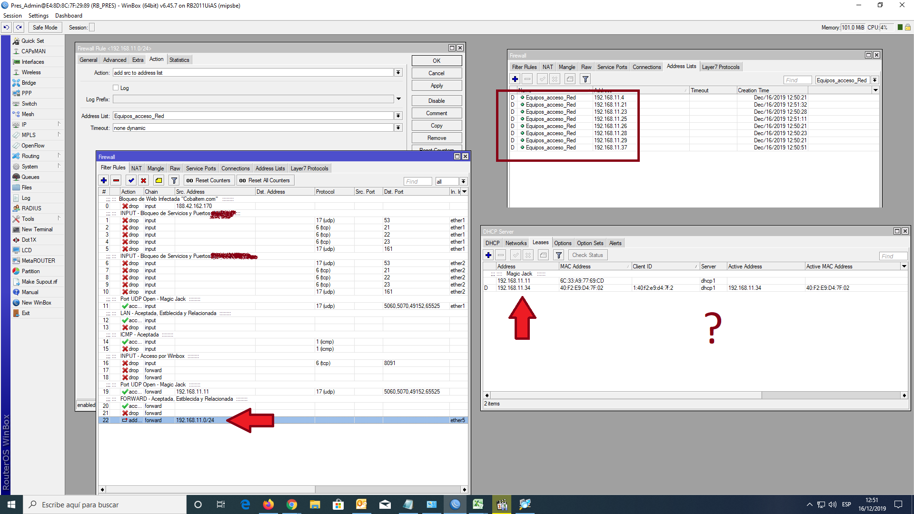Viewport: 914px width, 514px height.
Task: Check the Session checkbox
Action: [x=92, y=28]
